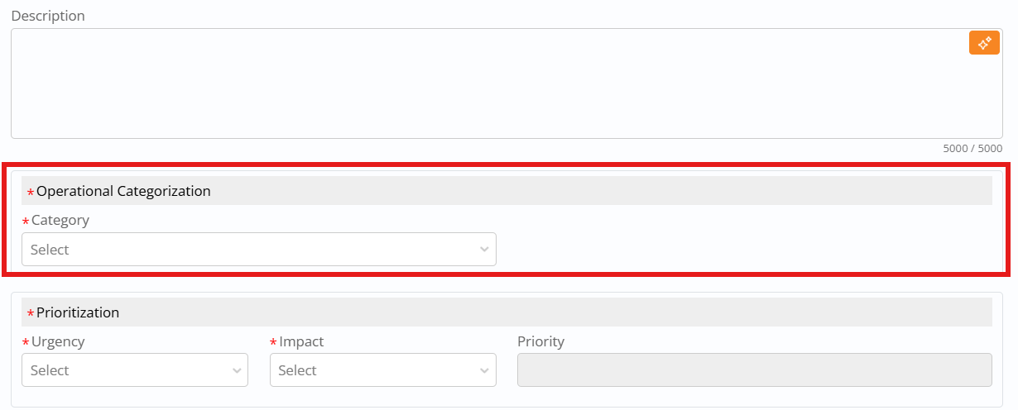Click the Category field label
1018x410 pixels.
60,221
